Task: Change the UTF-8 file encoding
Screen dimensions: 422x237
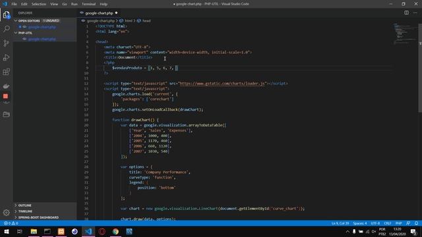Action: pos(375,223)
